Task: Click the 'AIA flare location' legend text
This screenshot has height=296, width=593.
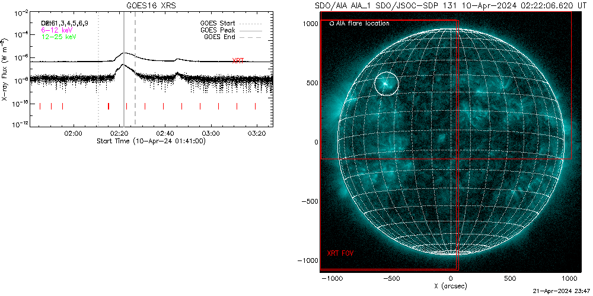Action: (362, 24)
